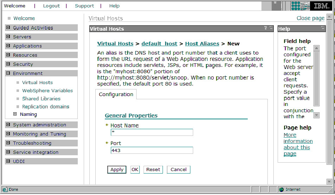Expand the Resources section
This screenshot has height=195, width=335.
click(x=8, y=55)
